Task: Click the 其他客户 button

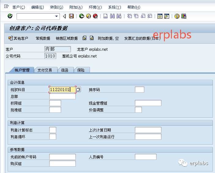Action: 18,38
